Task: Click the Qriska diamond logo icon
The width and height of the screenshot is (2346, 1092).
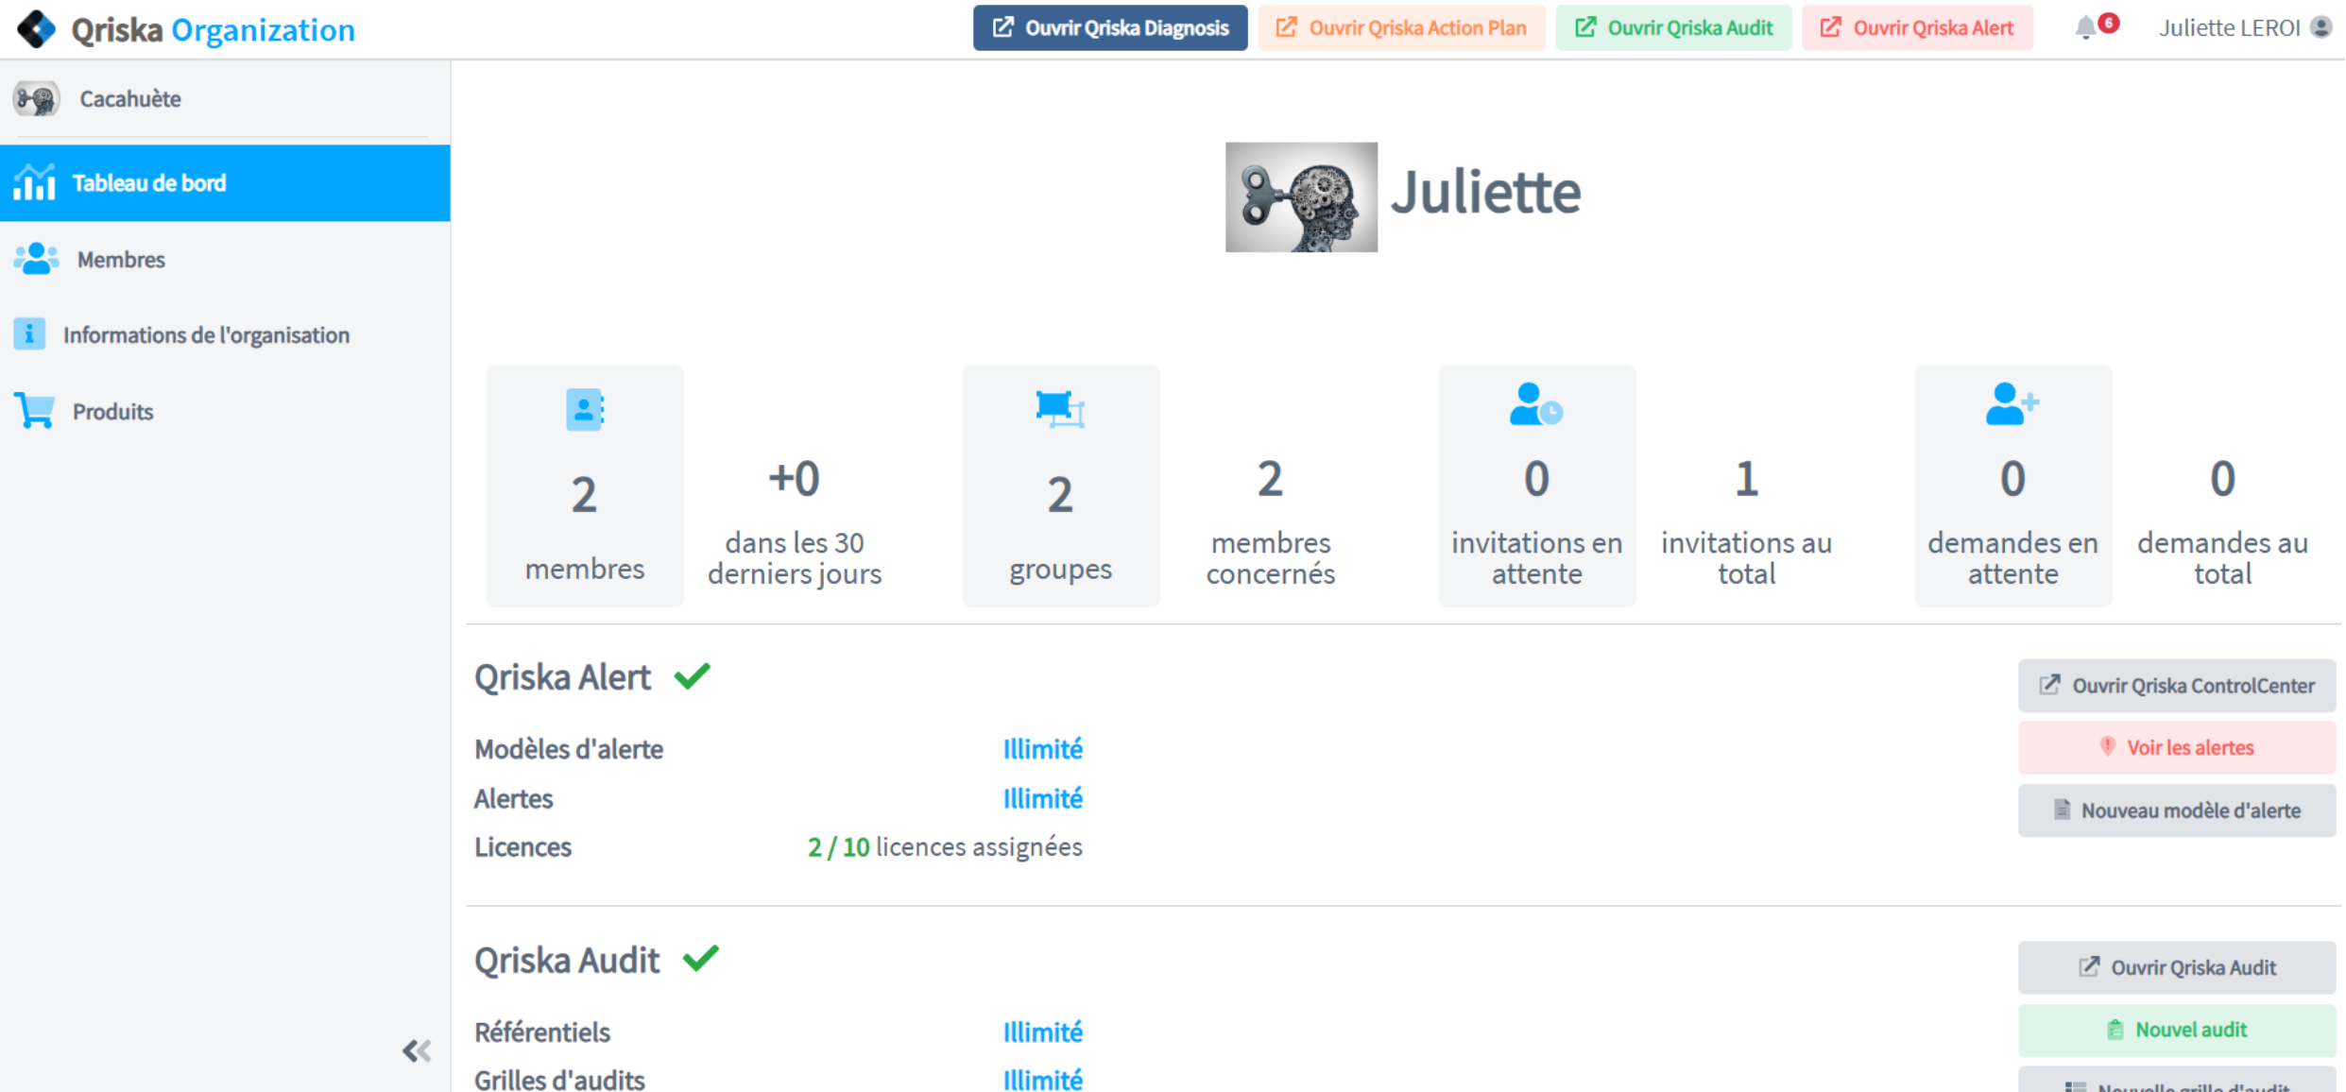Action: coord(36,29)
